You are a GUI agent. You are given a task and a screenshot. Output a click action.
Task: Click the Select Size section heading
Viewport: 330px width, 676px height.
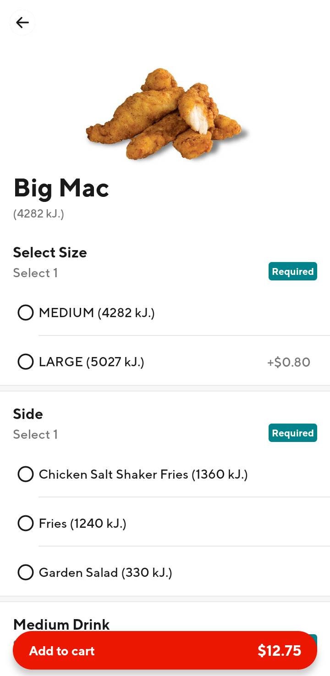pos(50,252)
